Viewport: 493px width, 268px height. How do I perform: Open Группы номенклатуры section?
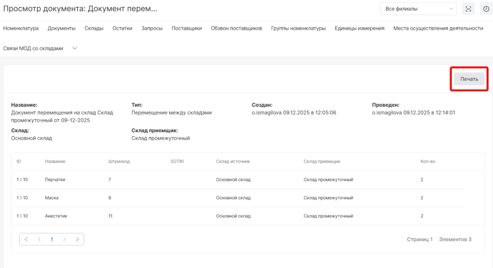pos(298,28)
